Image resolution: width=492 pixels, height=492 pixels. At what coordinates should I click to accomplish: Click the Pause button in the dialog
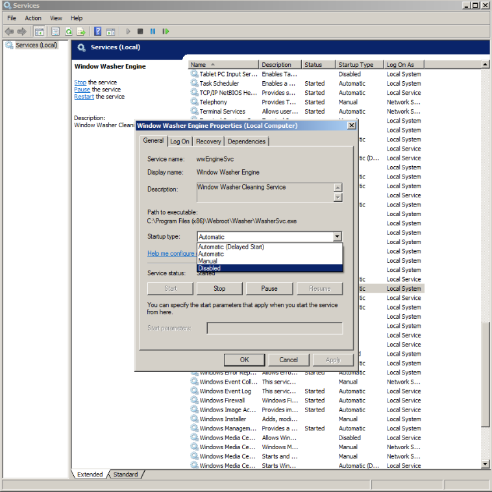click(269, 288)
